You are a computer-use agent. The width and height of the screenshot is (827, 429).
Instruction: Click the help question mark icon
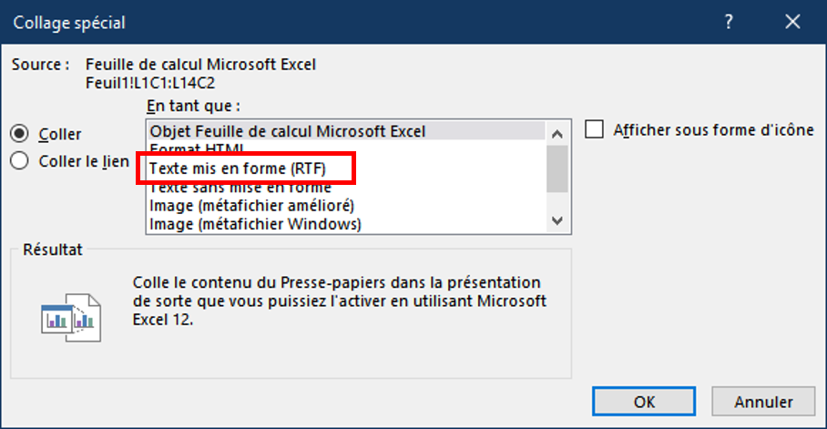[x=729, y=23]
